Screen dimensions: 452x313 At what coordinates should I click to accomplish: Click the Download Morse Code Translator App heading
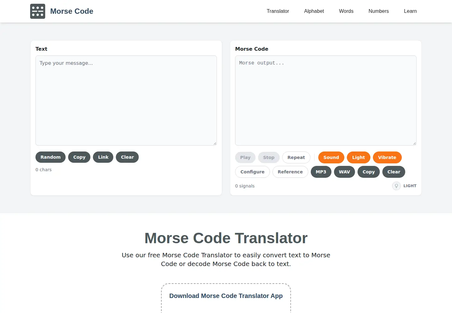226,296
